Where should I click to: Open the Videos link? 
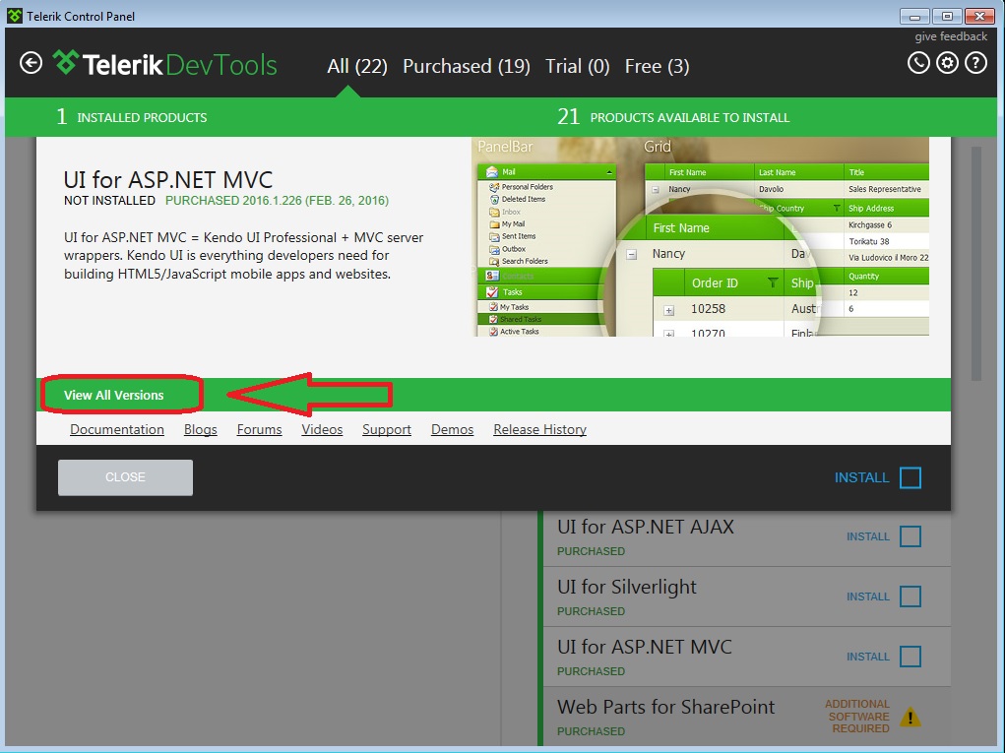point(322,429)
